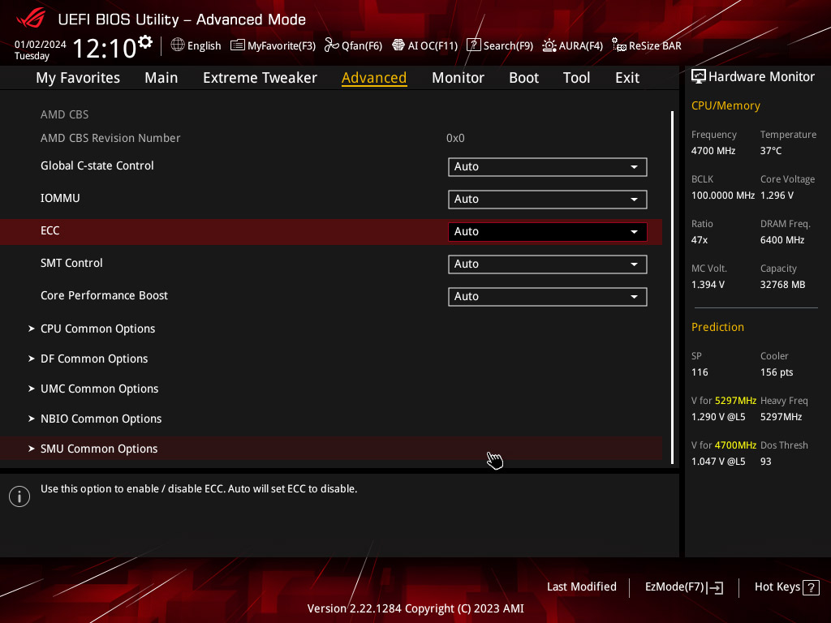The image size is (831, 623).
Task: Select the ECC setting label
Action: (x=50, y=231)
